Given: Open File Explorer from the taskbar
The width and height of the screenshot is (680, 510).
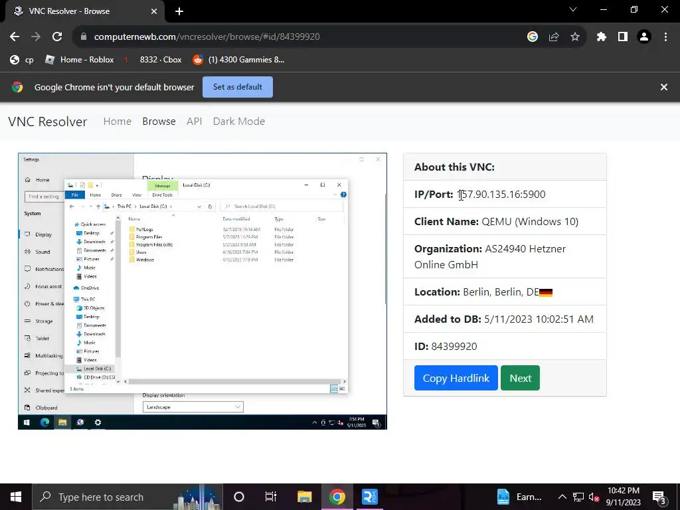Looking at the screenshot, I should [304, 497].
